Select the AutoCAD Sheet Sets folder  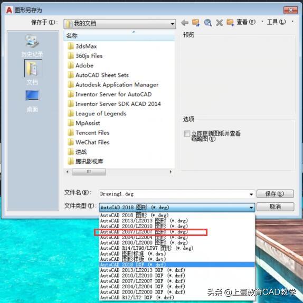tap(98, 75)
